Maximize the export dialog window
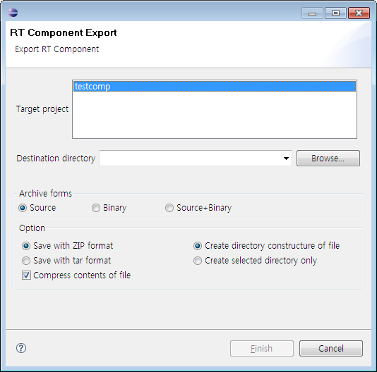377x372 pixels. pos(335,13)
